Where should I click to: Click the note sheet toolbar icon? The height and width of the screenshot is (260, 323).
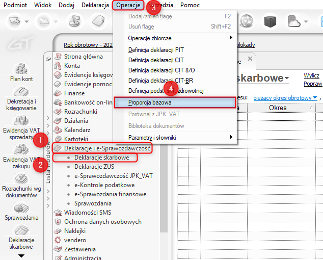98,21
